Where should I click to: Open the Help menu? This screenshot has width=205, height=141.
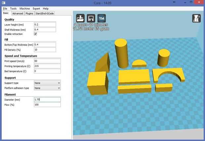click(x=46, y=9)
